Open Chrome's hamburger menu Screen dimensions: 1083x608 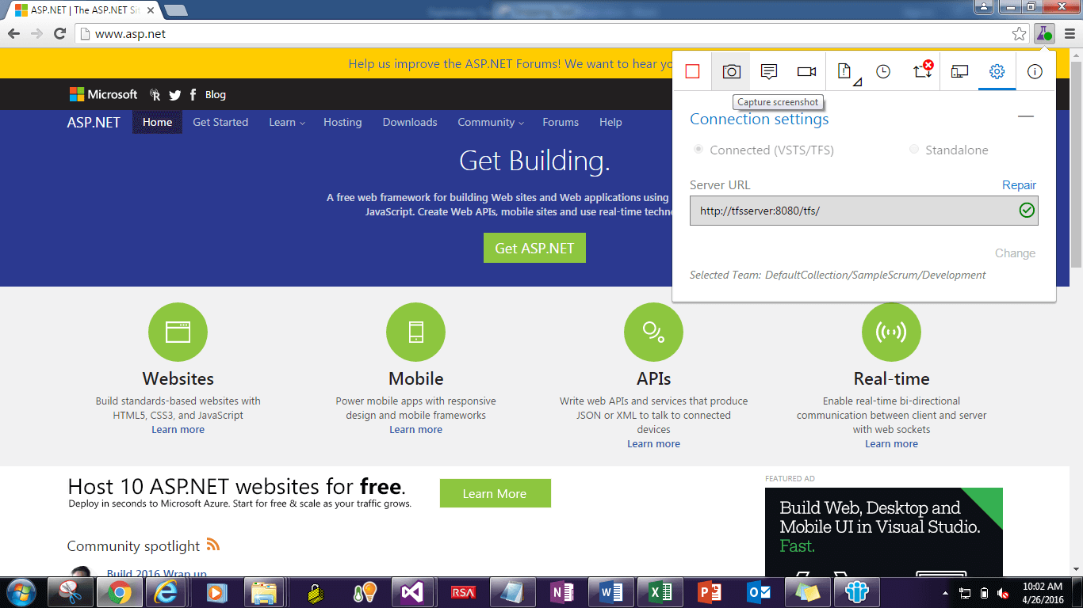click(x=1070, y=34)
